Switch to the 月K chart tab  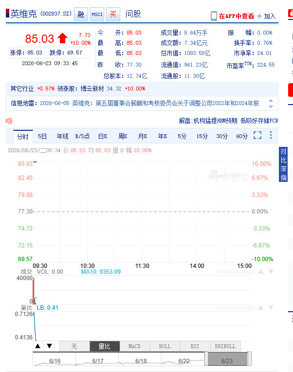click(143, 136)
